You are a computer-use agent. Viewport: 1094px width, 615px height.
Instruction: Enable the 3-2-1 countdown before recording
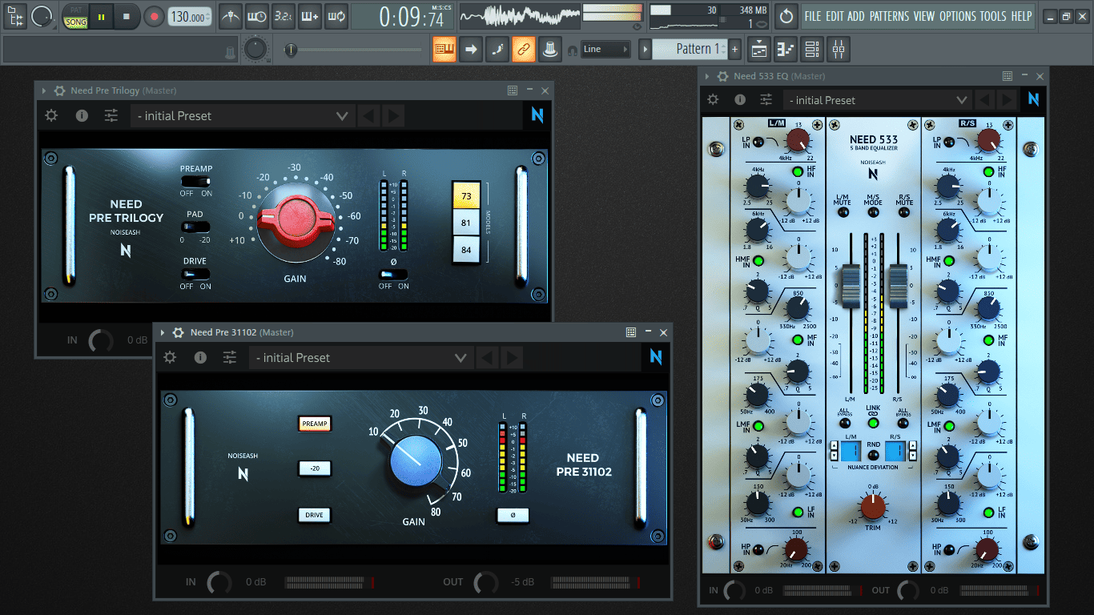coord(284,16)
